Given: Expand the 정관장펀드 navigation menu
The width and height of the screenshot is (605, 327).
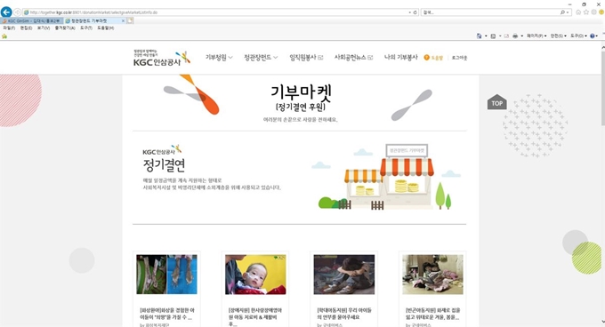Looking at the screenshot, I should (x=261, y=58).
